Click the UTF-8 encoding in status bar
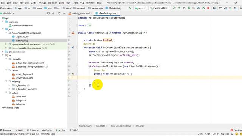This screenshot has width=242, height=136. click(x=216, y=134)
